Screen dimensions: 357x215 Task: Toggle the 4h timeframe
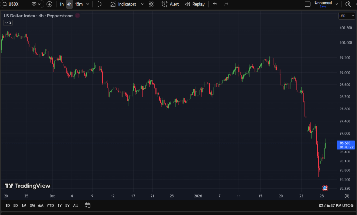[69, 5]
